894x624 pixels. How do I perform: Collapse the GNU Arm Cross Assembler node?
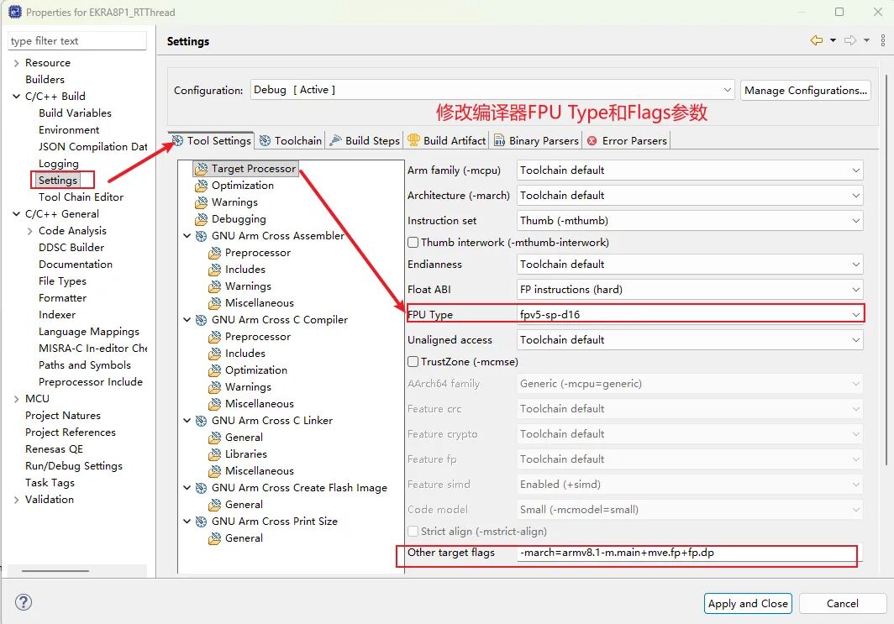(187, 236)
